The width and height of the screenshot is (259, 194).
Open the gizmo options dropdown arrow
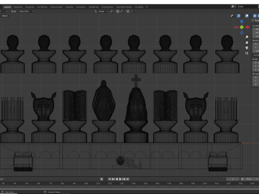tap(242, 16)
